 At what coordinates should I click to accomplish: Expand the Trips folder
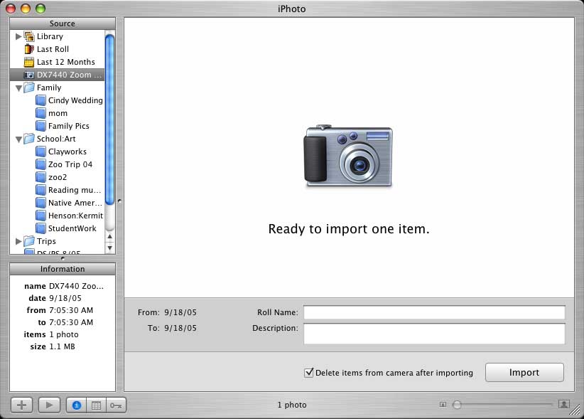[18, 241]
